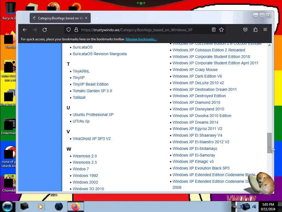This screenshot has width=282, height=212.
Task: Open Windows XP Disneyland 2010 link
Action: (x=198, y=109)
